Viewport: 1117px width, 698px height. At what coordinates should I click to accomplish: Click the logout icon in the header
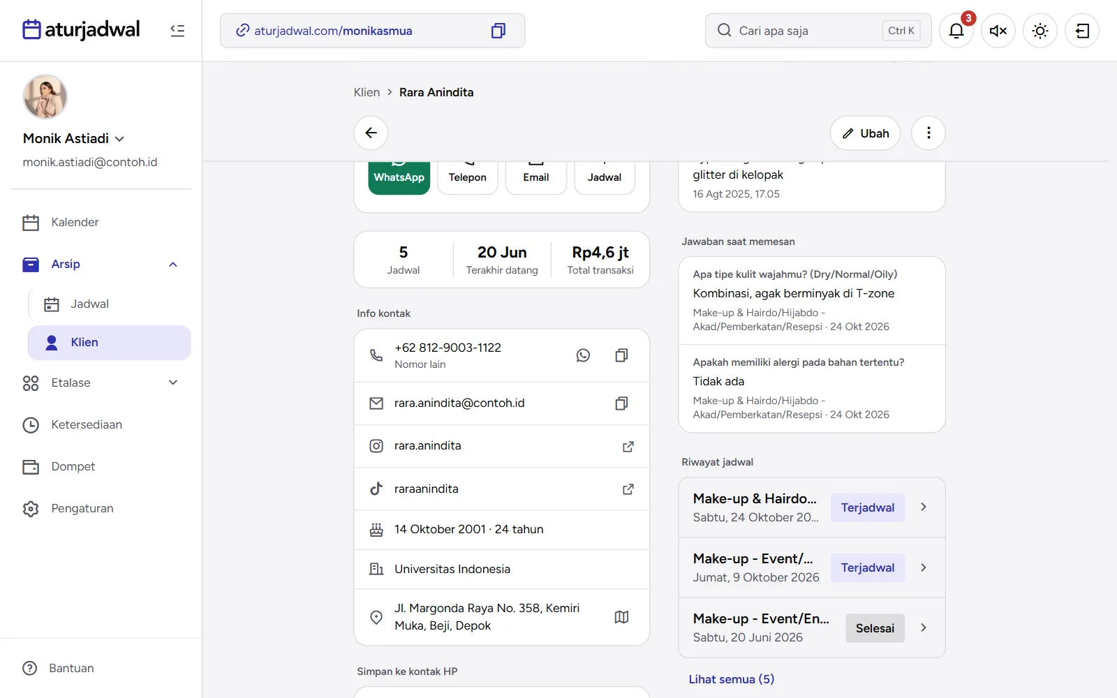(1082, 31)
